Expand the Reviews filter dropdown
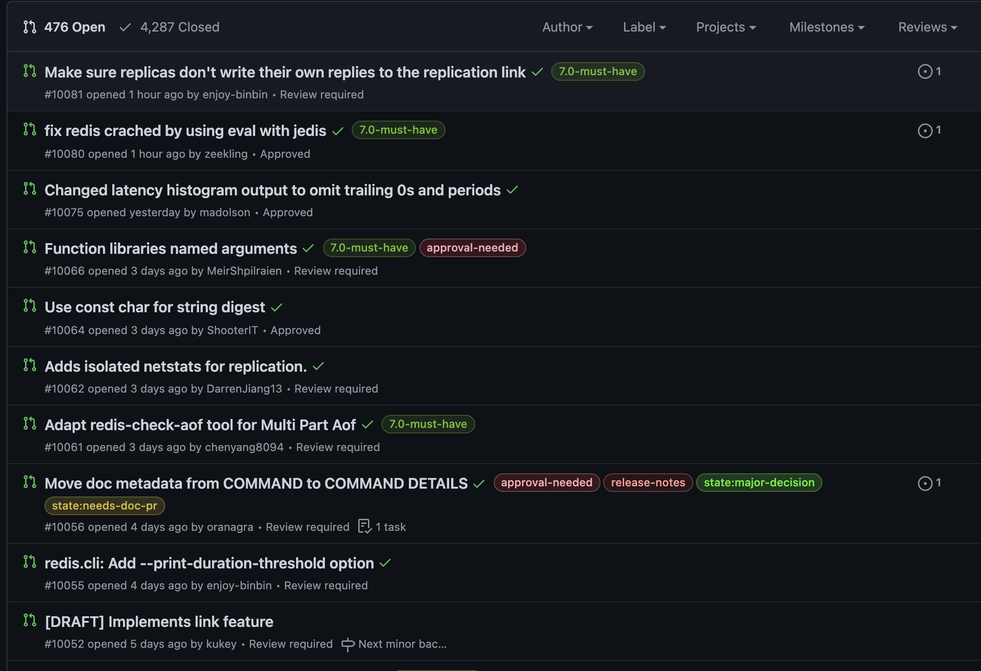 click(x=927, y=27)
